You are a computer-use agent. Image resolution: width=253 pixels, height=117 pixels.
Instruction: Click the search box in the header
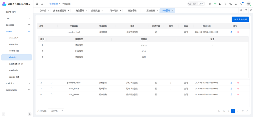click(196, 4)
